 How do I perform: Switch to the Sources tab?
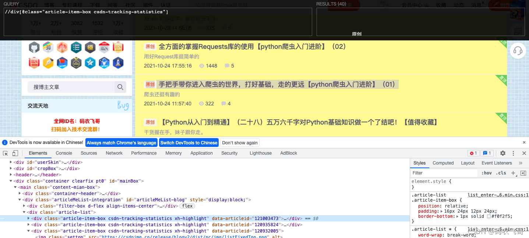tap(89, 153)
